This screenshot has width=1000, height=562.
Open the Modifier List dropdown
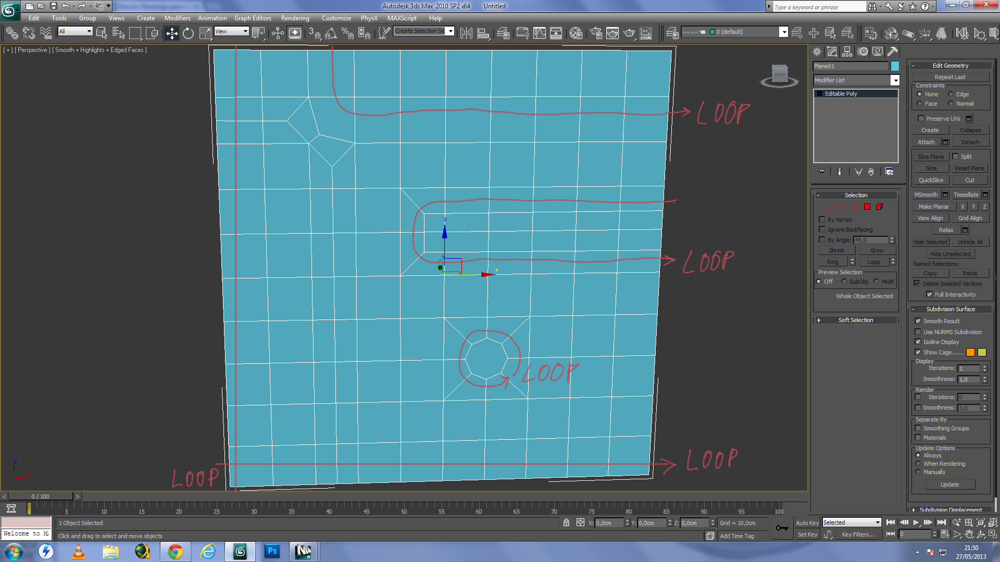pyautogui.click(x=895, y=80)
